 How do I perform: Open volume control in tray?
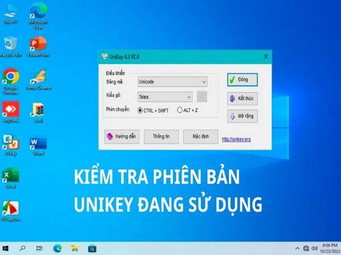[x=314, y=249]
